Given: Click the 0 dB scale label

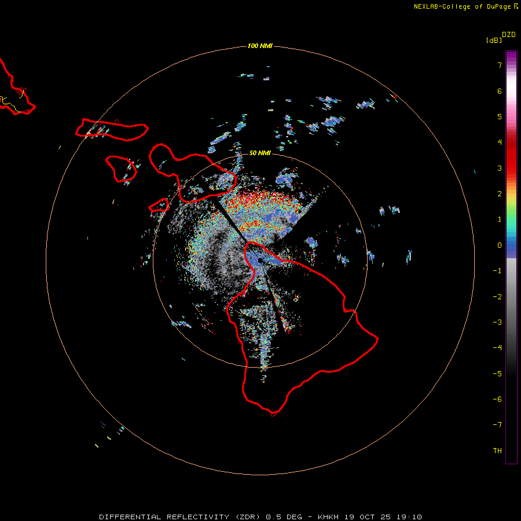Looking at the screenshot, I should [500, 245].
